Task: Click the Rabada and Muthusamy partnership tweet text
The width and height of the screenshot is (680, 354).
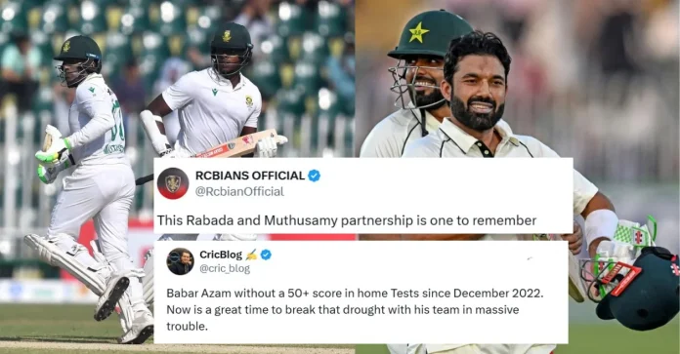Action: [x=347, y=220]
